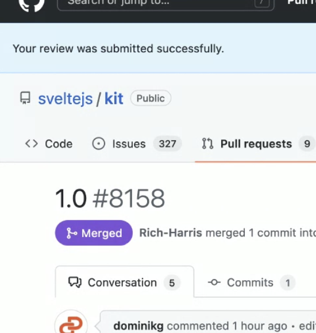Open the sveltejs owner link

[65, 99]
